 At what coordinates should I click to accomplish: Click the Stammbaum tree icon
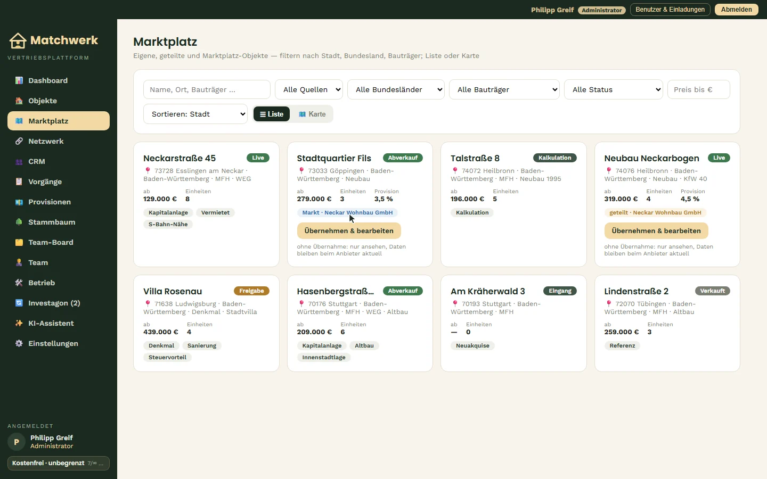tap(19, 222)
